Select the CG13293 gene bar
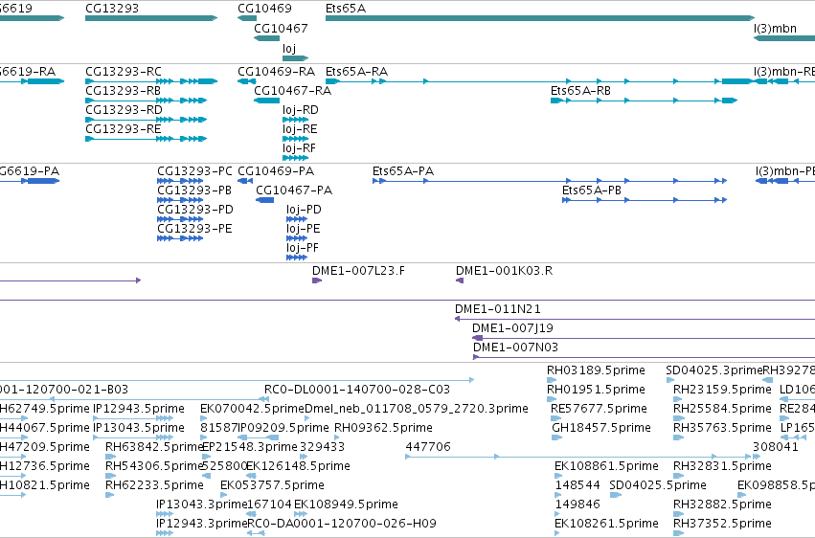The width and height of the screenshot is (815, 538). pos(151,18)
